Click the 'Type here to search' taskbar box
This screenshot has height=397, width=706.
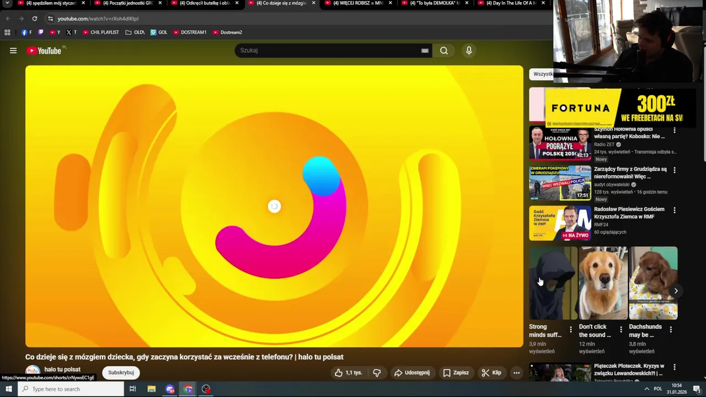click(x=71, y=389)
